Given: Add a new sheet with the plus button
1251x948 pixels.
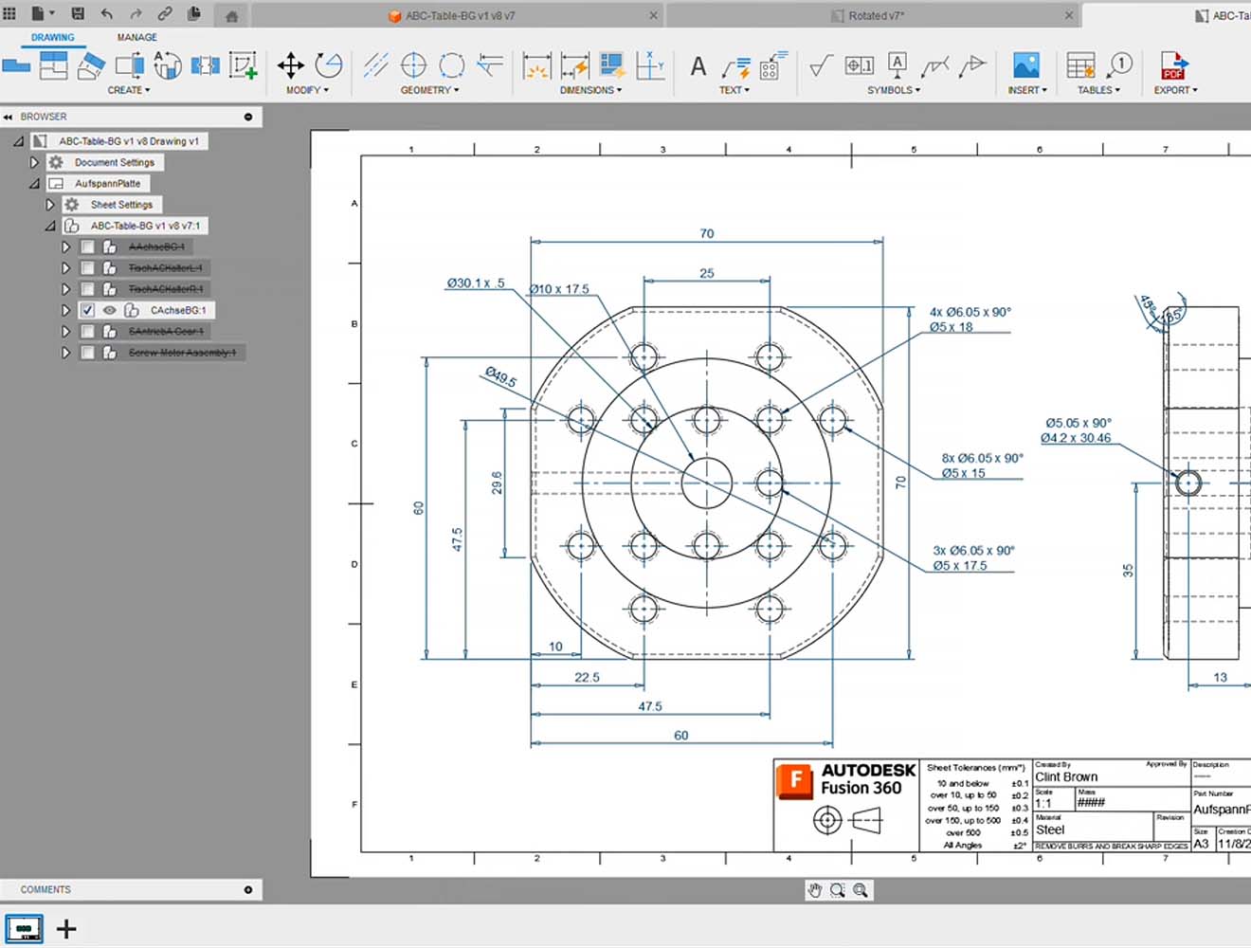Looking at the screenshot, I should pyautogui.click(x=66, y=929).
